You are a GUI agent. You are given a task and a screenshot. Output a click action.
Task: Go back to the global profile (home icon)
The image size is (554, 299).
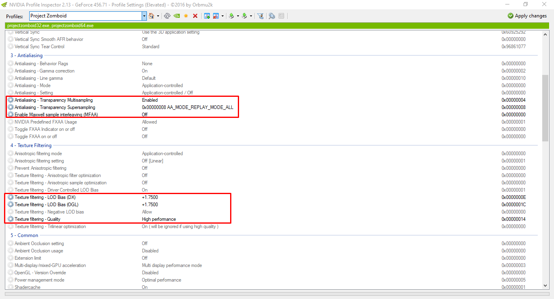tap(151, 16)
